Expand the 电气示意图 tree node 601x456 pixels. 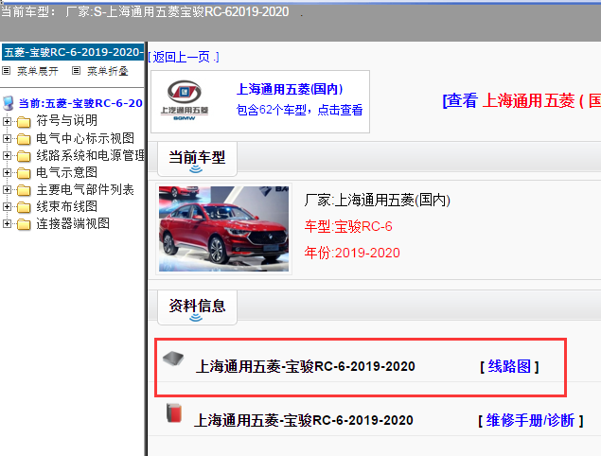click(7, 172)
